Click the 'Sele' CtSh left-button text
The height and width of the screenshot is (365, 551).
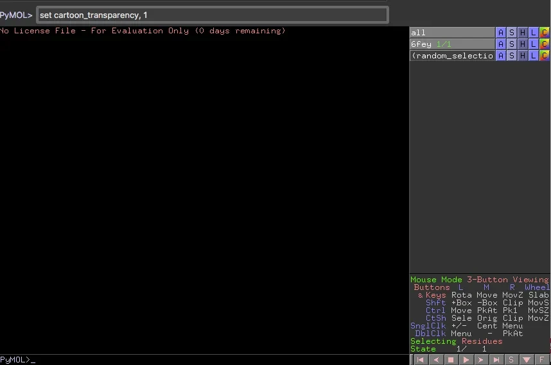coord(461,318)
